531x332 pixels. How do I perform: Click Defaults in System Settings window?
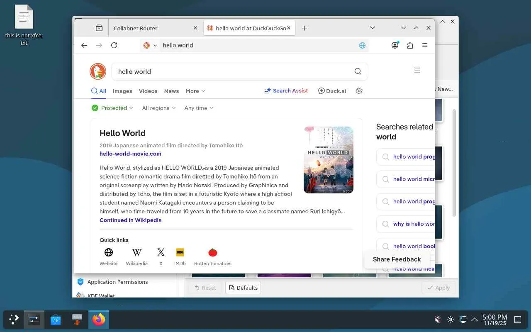(x=243, y=288)
